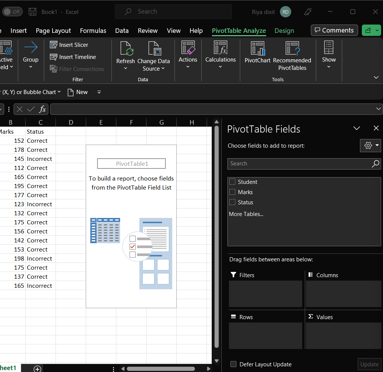Check the Marks field checkbox
The image size is (383, 372).
[x=232, y=192]
